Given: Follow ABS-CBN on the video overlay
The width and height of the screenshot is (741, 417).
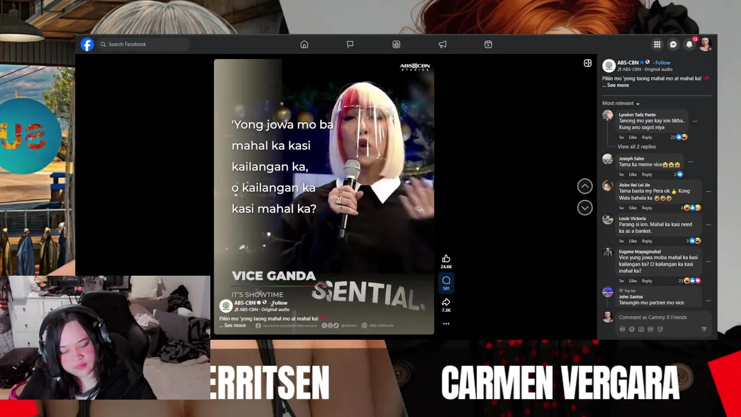Looking at the screenshot, I should (x=280, y=303).
